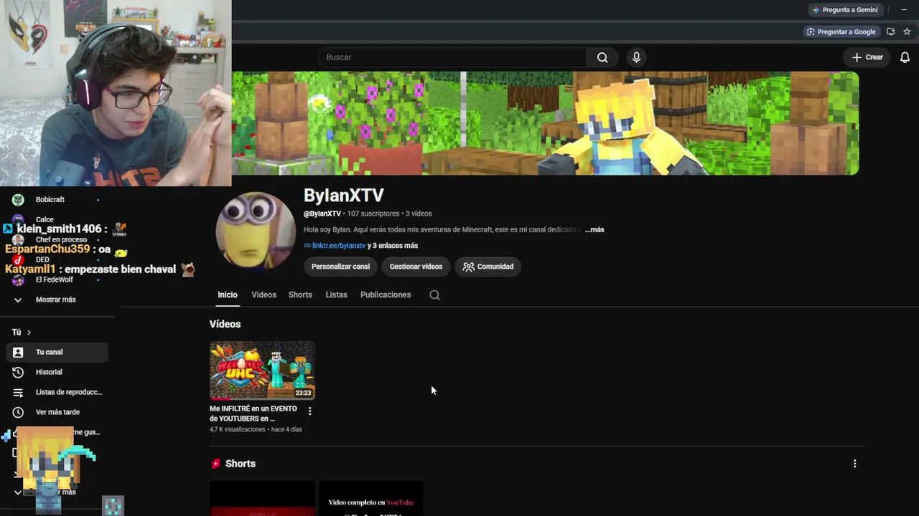Open the Listas tab

pos(336,295)
